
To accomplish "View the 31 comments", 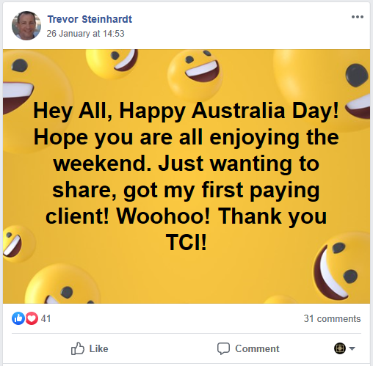I will tap(332, 318).
